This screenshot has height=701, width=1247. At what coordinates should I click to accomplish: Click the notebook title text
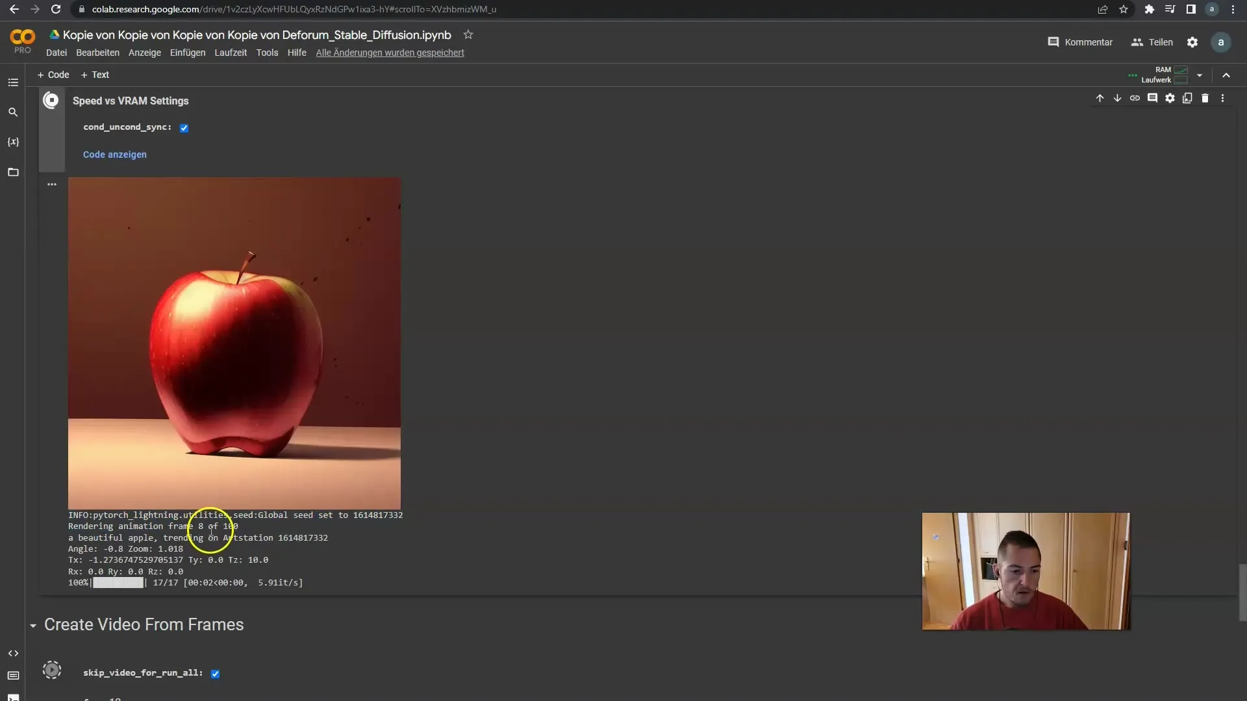(257, 35)
